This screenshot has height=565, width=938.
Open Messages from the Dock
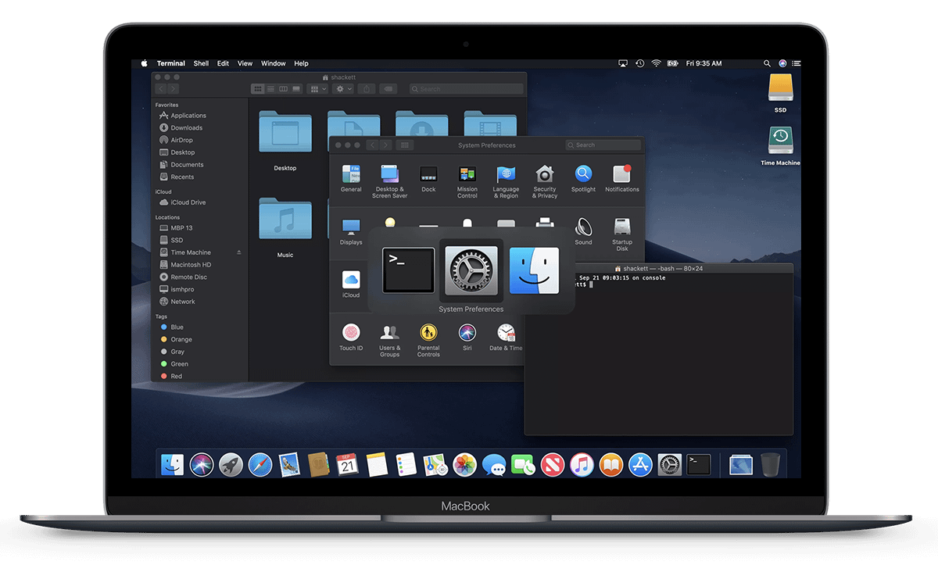click(x=494, y=465)
